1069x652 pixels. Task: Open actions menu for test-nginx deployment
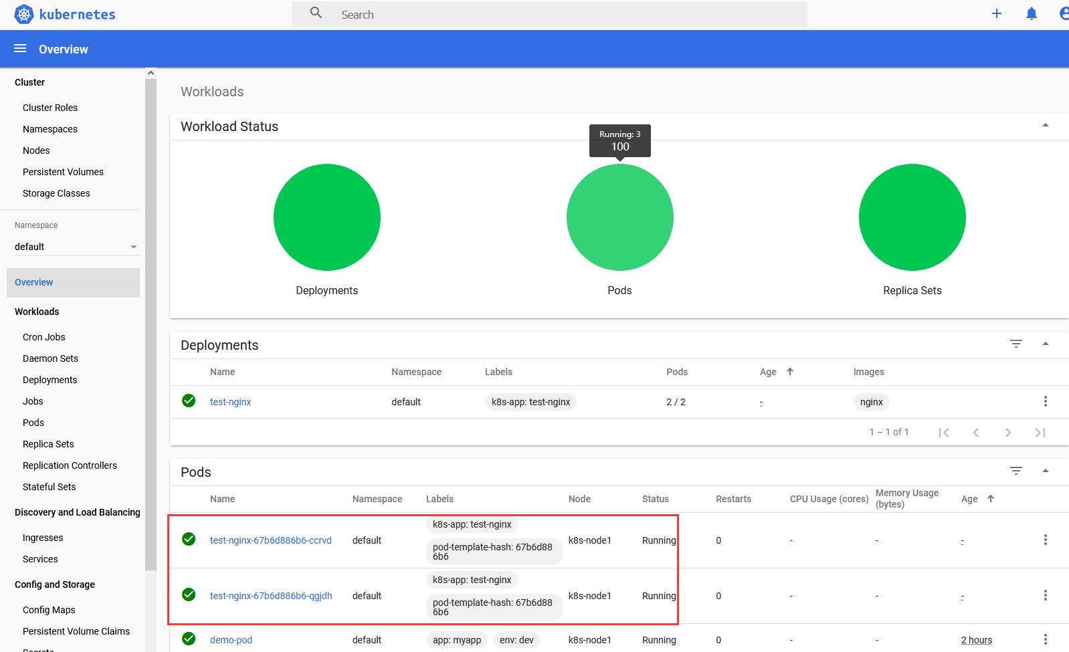[x=1046, y=401]
